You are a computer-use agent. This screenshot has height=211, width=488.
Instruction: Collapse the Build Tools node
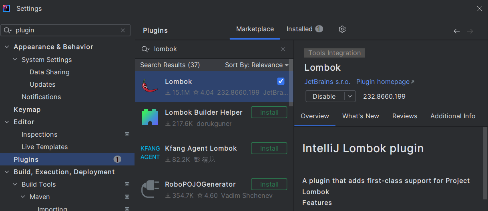tap(15, 184)
